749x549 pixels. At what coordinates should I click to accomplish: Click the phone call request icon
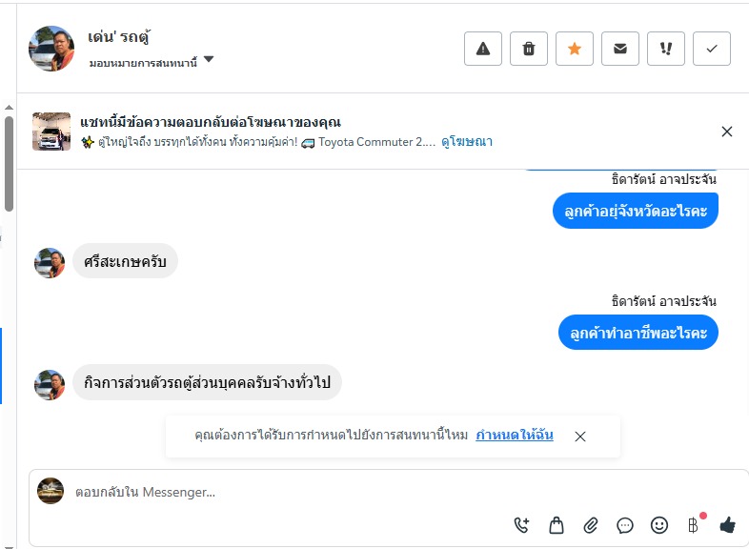(x=521, y=524)
